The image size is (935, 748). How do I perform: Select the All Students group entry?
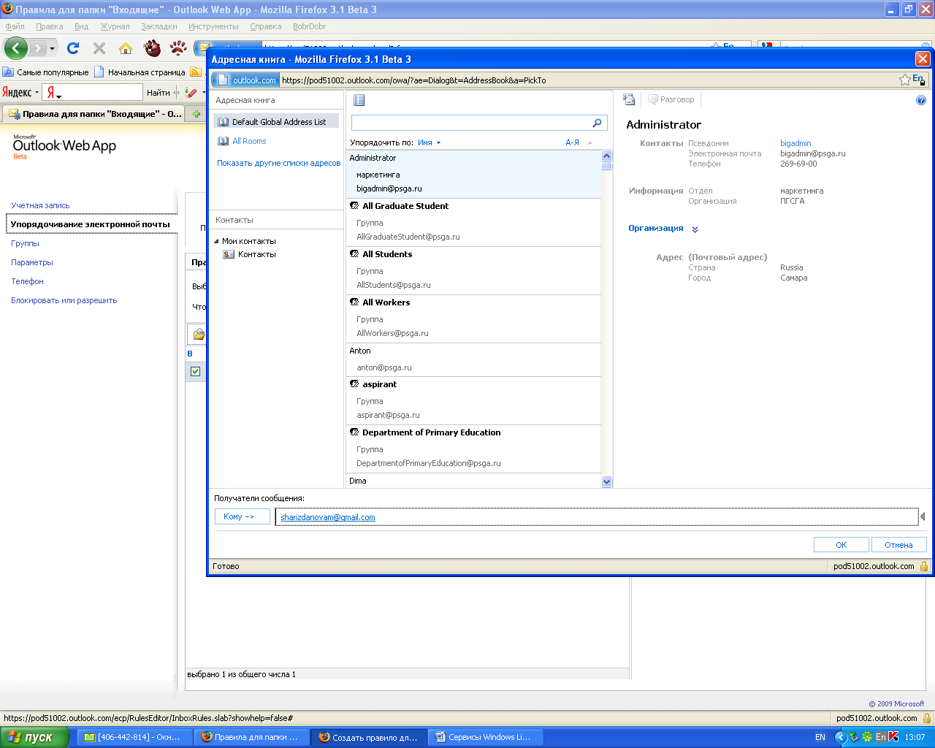click(x=473, y=270)
